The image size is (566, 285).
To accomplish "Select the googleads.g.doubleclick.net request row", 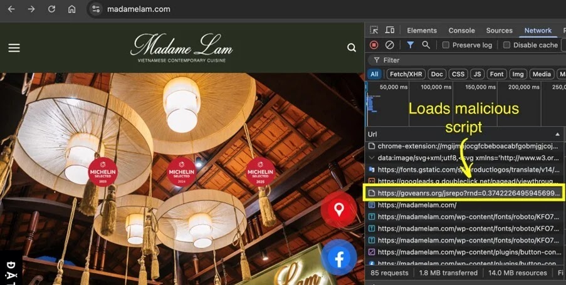I will click(x=466, y=181).
